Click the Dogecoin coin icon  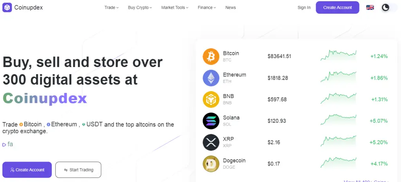click(211, 164)
